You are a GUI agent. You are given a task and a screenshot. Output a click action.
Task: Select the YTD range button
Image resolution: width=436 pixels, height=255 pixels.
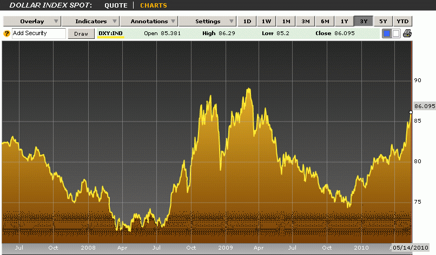pos(402,22)
